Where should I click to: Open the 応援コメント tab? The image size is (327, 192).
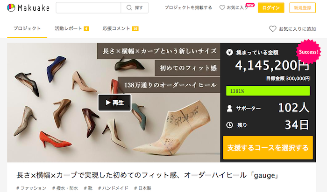[120, 28]
